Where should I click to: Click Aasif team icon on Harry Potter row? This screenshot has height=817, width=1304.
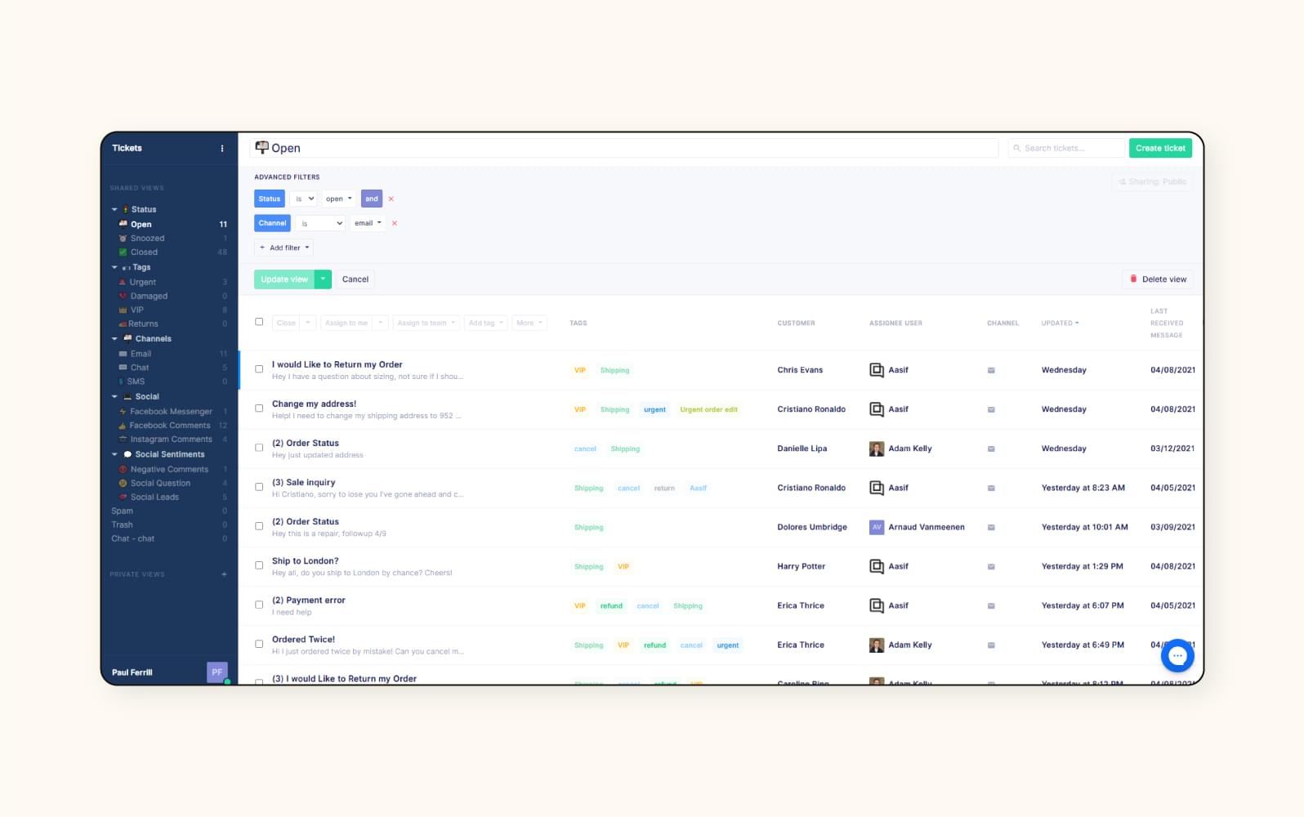tap(877, 566)
